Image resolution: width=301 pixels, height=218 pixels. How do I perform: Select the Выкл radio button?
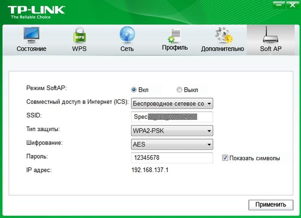point(179,90)
